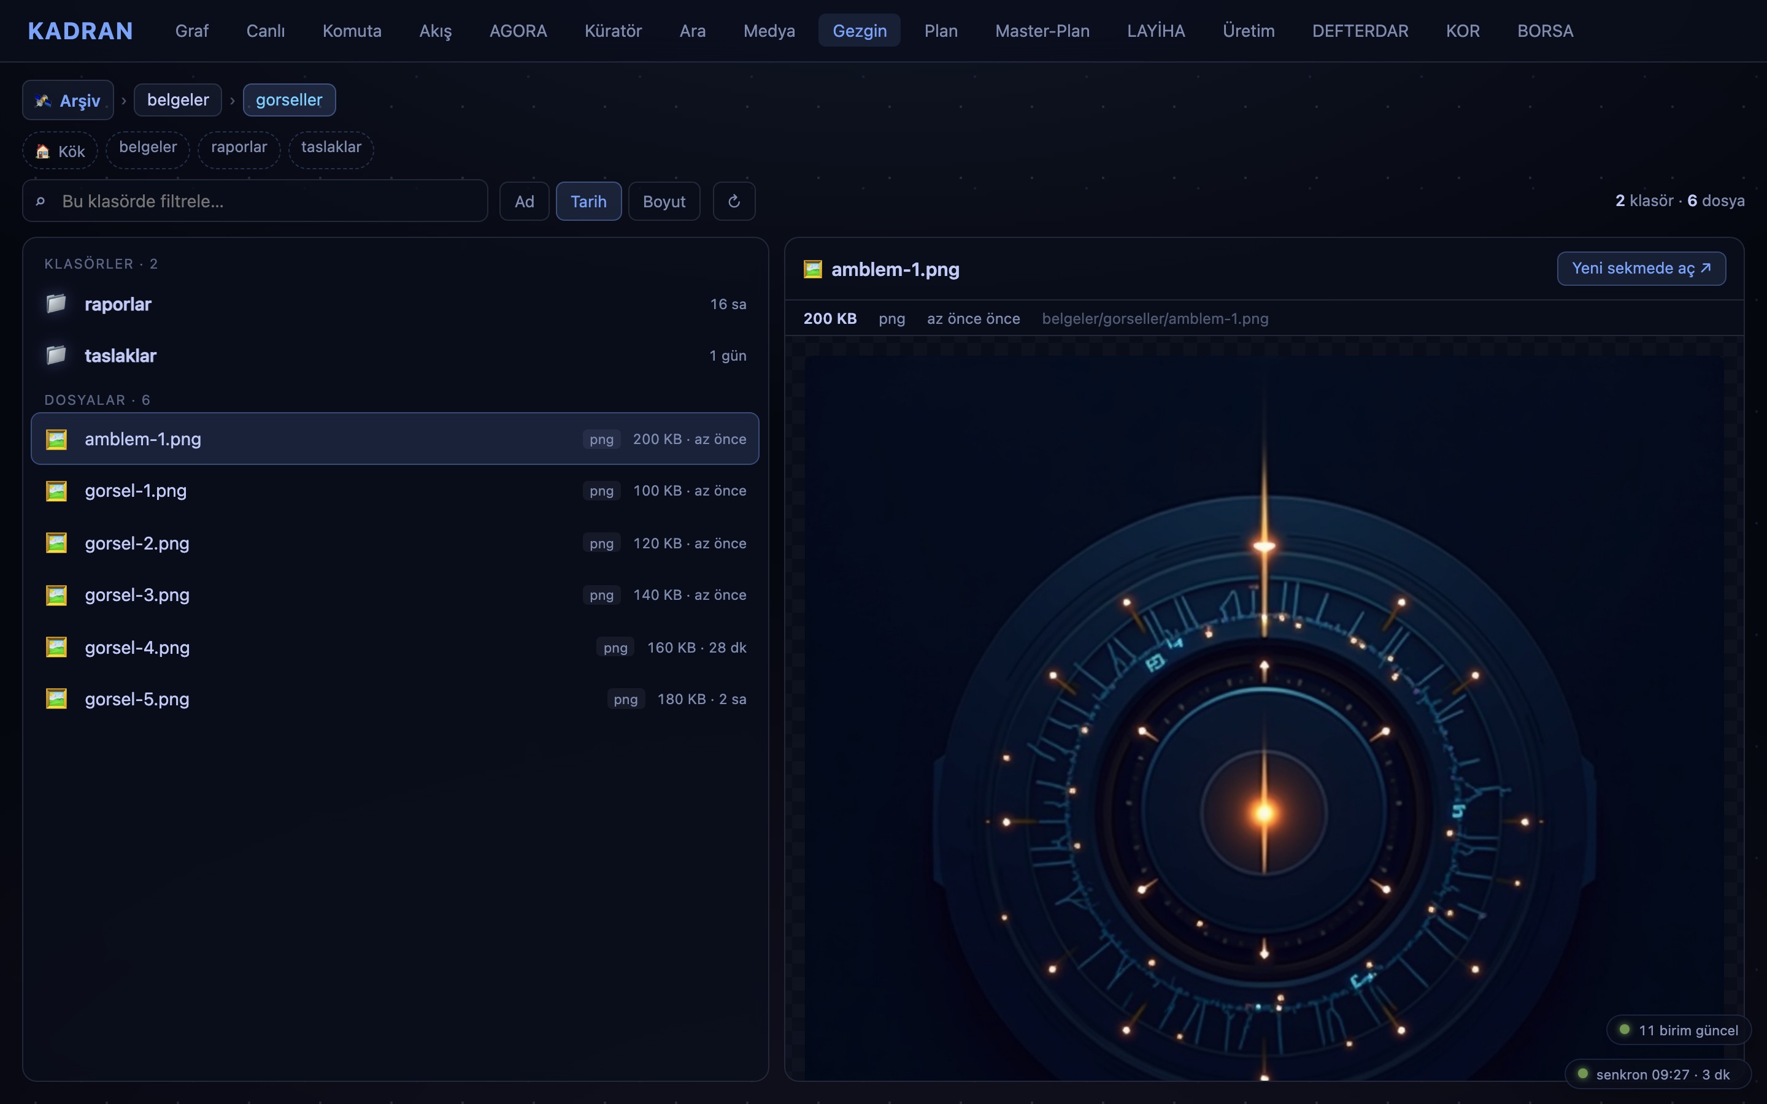The height and width of the screenshot is (1104, 1767).
Task: Click the search icon in filter box
Action: (x=41, y=201)
